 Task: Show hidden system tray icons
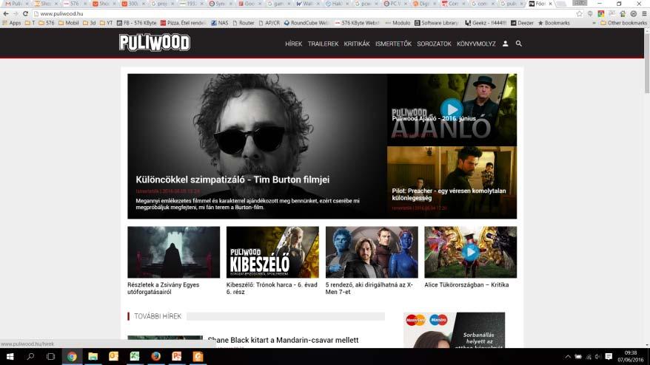tap(568, 356)
